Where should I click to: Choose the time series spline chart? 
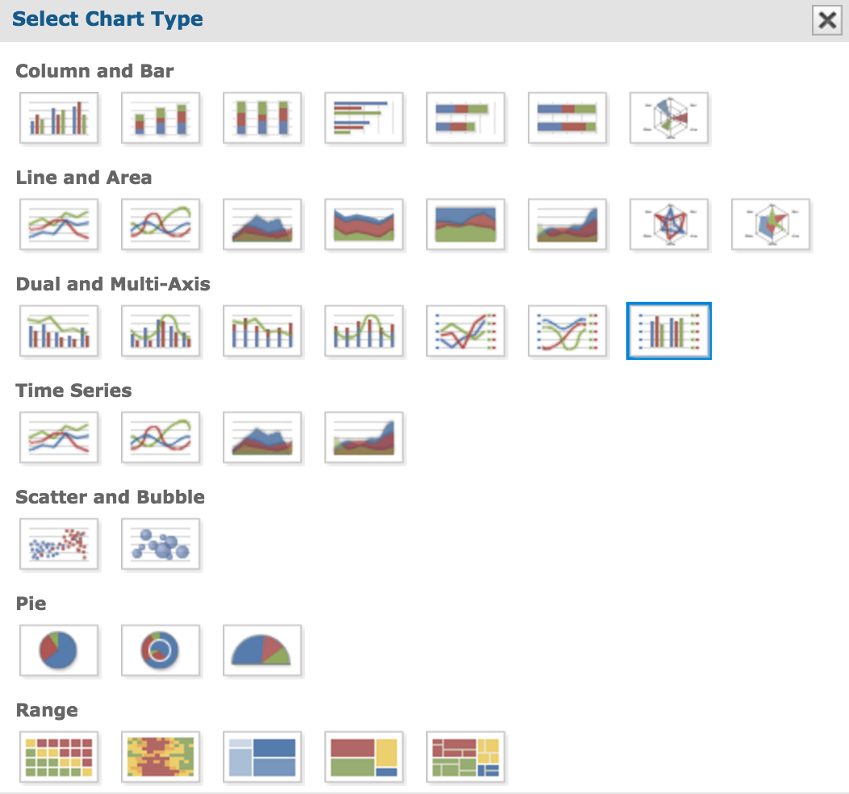pos(161,437)
